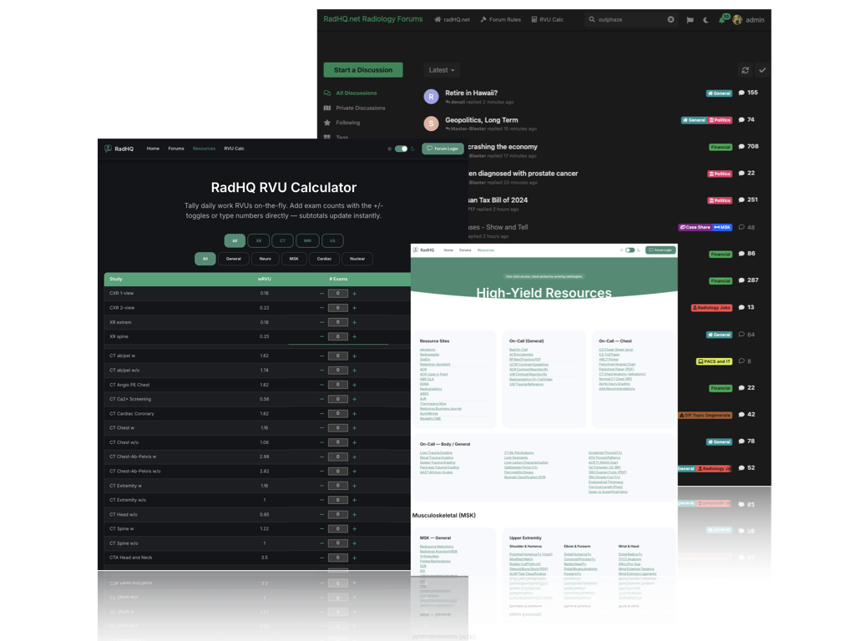Switch forum to night mode via moon icon
The height and width of the screenshot is (641, 855).
pos(706,19)
